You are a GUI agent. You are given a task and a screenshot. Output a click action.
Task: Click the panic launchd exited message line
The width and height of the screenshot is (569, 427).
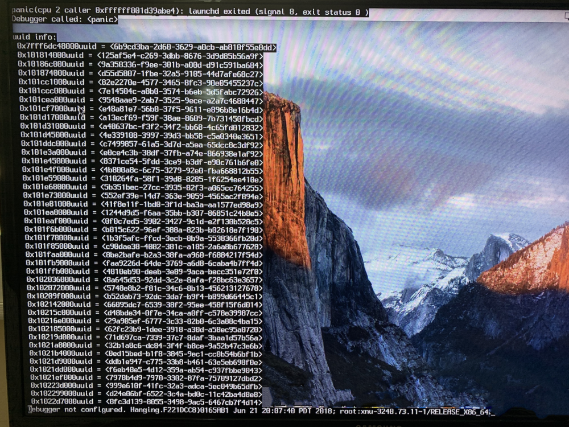(190, 11)
